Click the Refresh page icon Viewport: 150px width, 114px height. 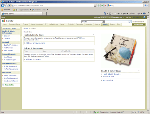(x=102, y=5)
